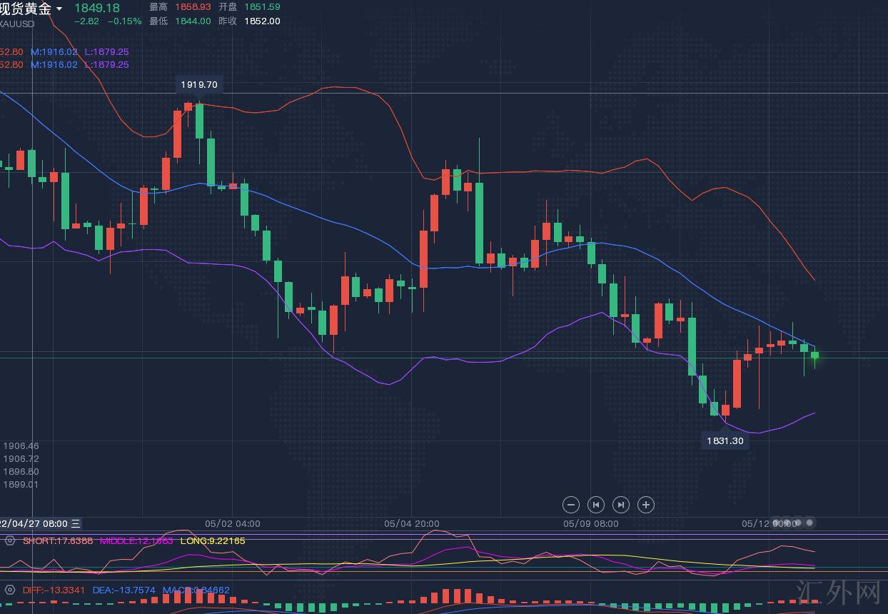Click the crosshair date label 04/27 08:00
This screenshot has height=614, width=888.
click(x=34, y=523)
